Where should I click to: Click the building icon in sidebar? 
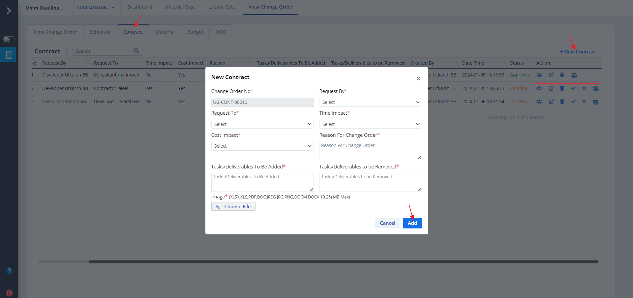[9, 55]
